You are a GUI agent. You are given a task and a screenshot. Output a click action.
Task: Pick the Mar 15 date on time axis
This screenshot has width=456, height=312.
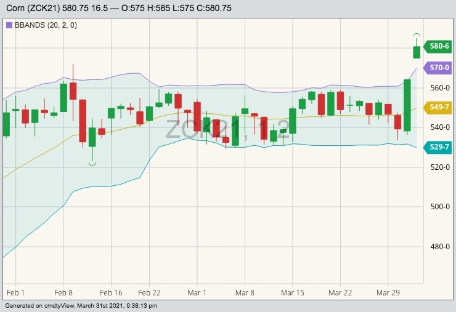[x=292, y=292]
